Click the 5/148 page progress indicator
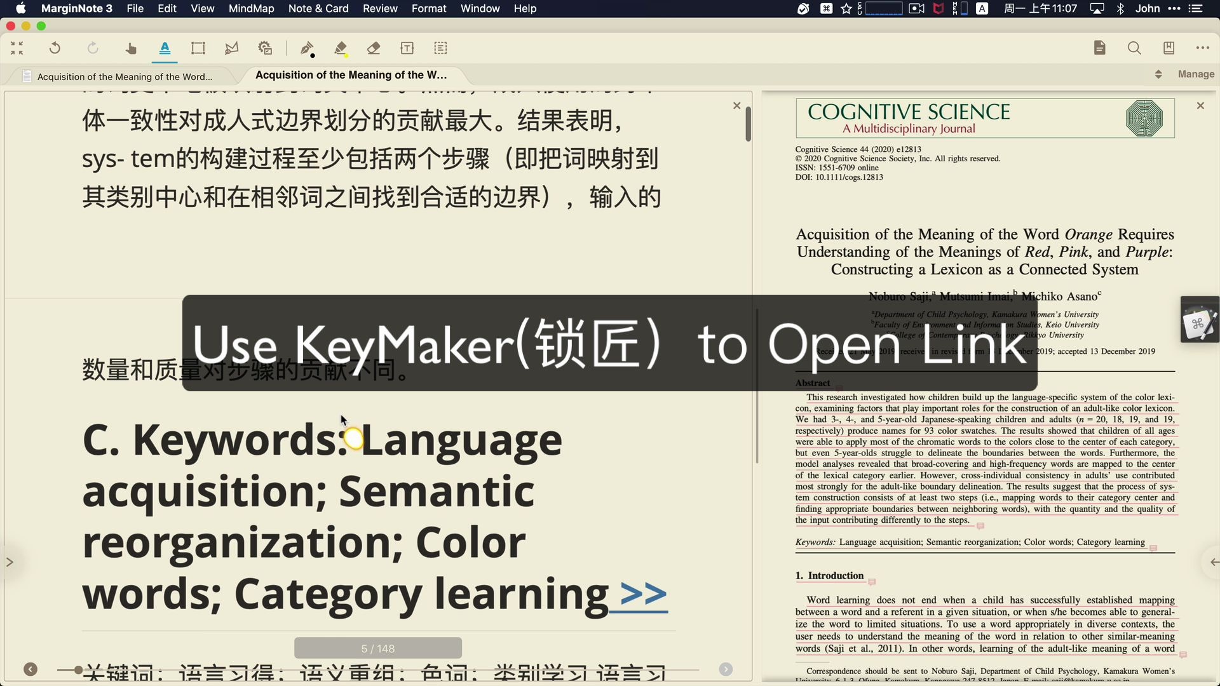This screenshot has width=1220, height=686. point(377,648)
